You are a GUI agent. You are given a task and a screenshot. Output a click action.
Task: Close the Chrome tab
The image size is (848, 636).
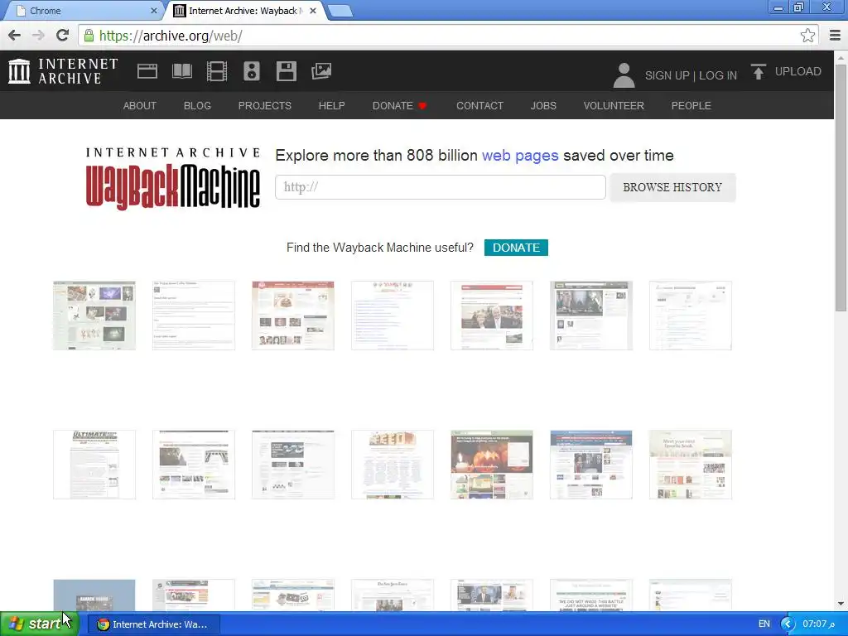point(153,11)
